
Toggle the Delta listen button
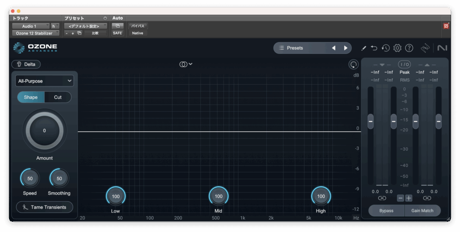(26, 64)
